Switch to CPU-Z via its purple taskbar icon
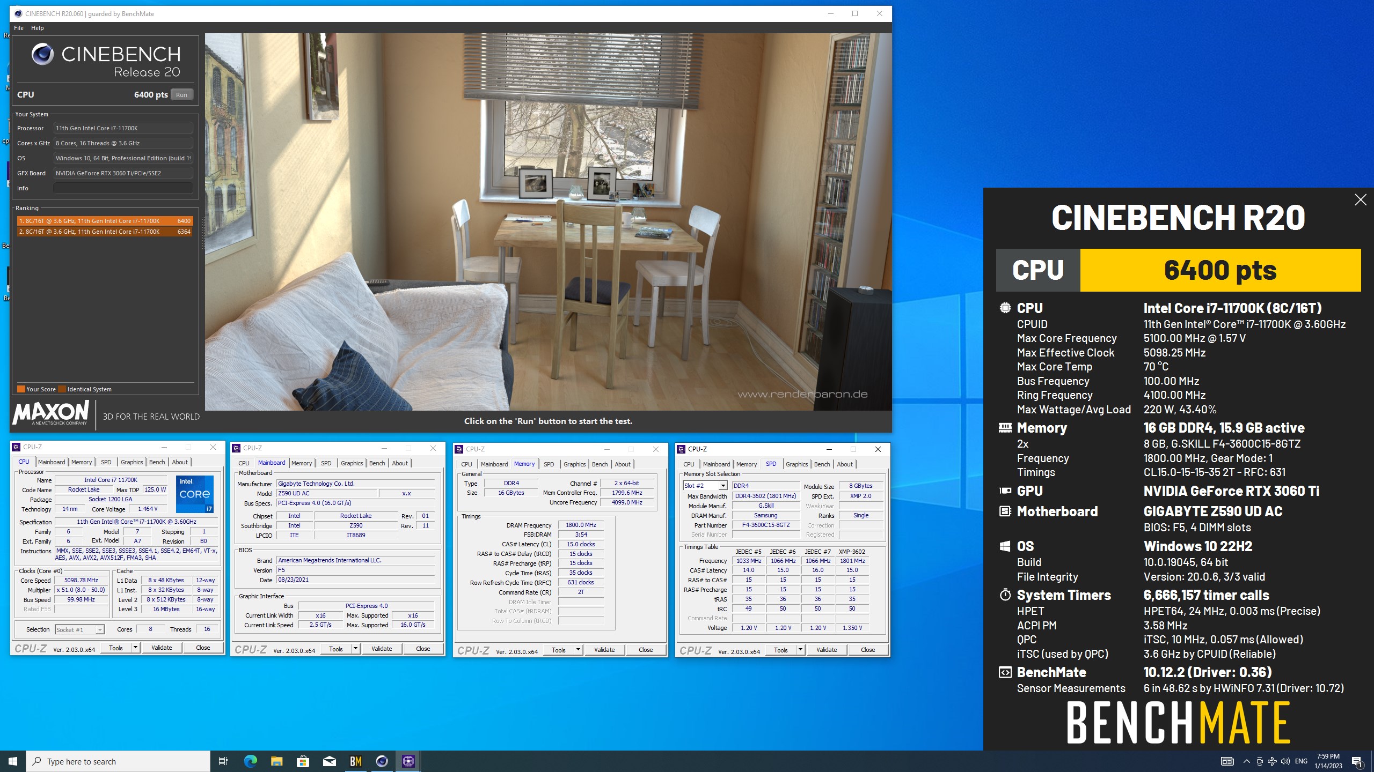The width and height of the screenshot is (1374, 772). pyautogui.click(x=408, y=761)
